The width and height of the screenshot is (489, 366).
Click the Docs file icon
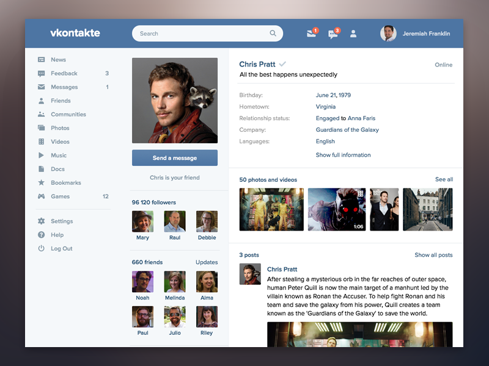[41, 169]
